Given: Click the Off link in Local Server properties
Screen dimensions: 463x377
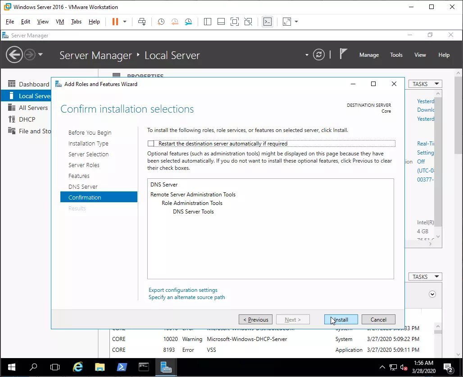Looking at the screenshot, I should click(421, 162).
